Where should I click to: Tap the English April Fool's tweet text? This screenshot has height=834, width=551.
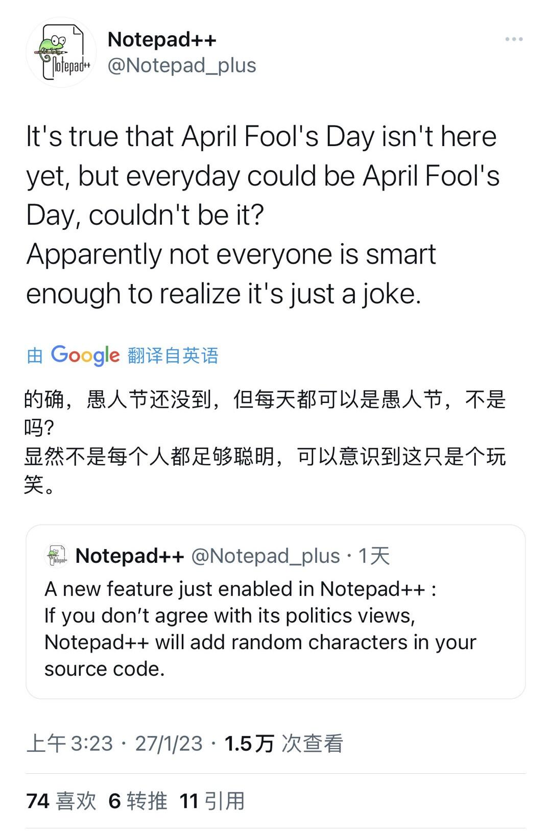(x=261, y=215)
